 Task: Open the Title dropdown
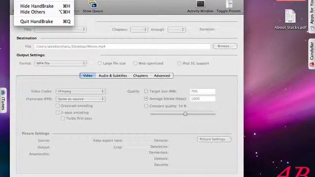pos(60,29)
